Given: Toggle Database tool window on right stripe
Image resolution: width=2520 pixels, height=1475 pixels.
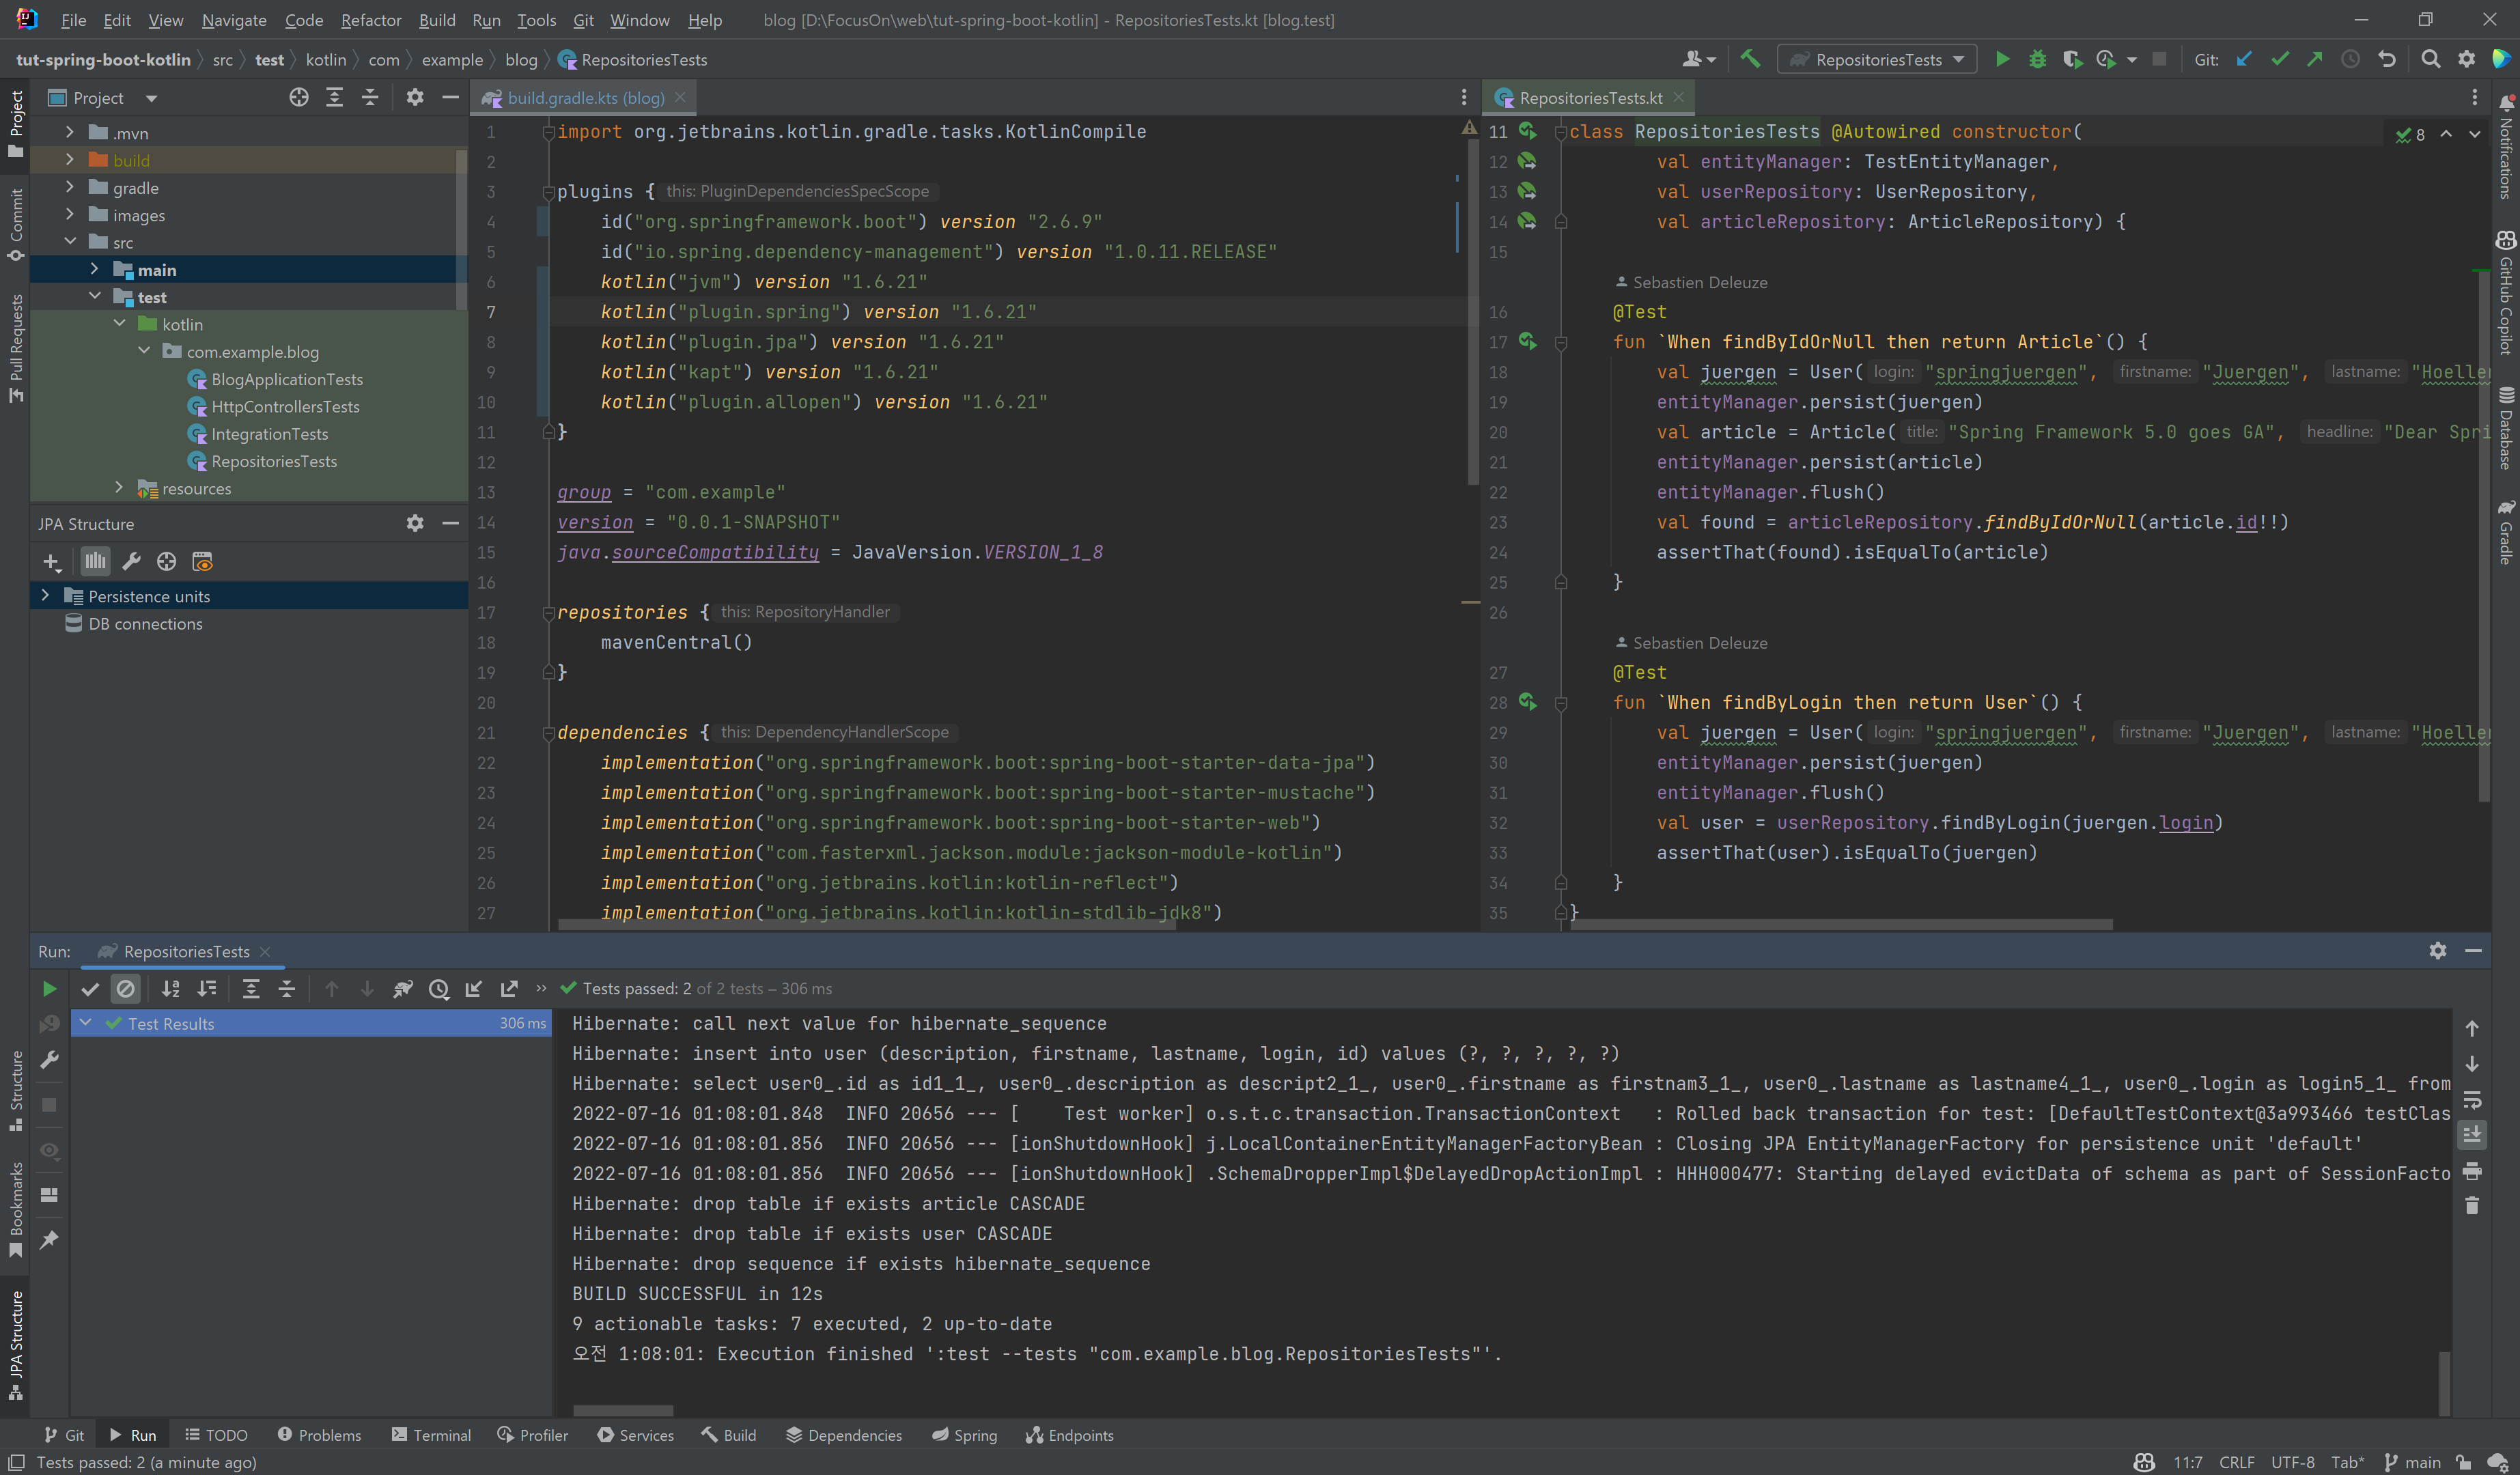Looking at the screenshot, I should click(x=2505, y=427).
